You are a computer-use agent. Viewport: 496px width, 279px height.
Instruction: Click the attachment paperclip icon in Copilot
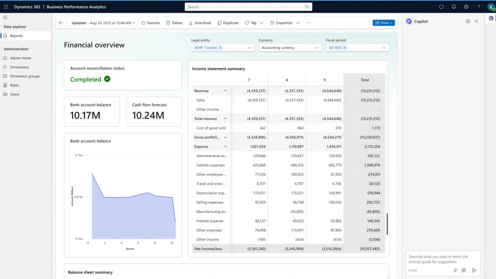tap(455, 270)
